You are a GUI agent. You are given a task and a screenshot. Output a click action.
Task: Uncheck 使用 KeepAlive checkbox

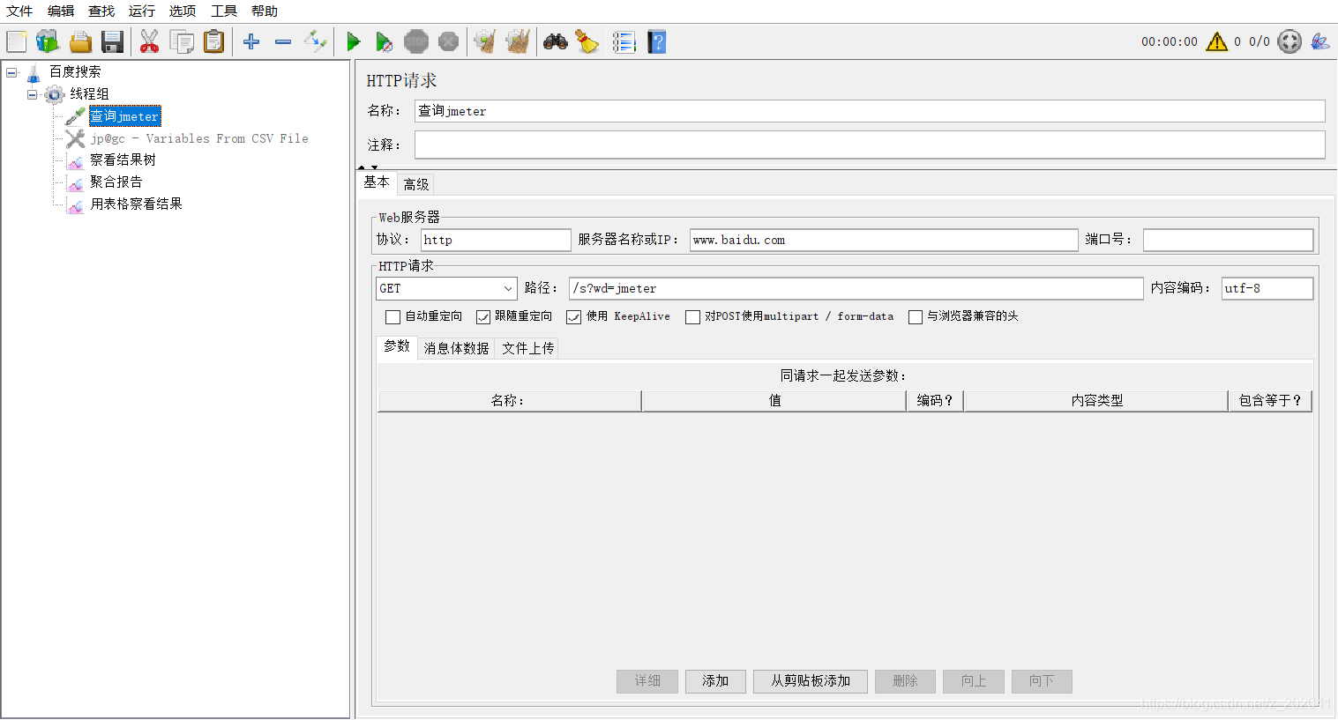click(574, 316)
